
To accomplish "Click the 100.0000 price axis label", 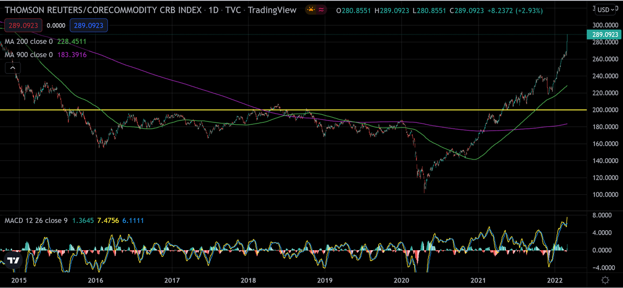I will coord(605,195).
